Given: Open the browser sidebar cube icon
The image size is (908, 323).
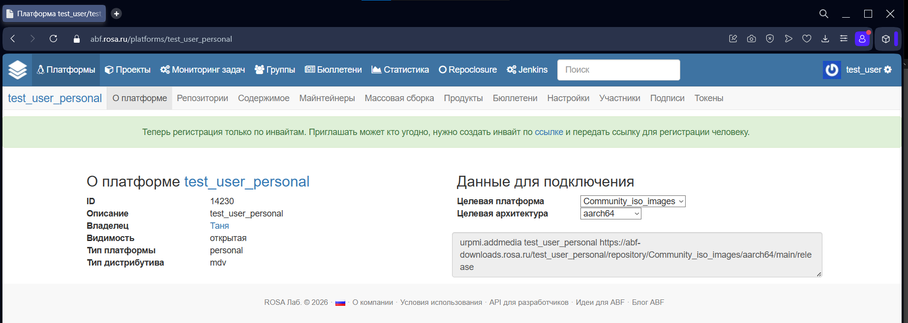Looking at the screenshot, I should click(885, 39).
